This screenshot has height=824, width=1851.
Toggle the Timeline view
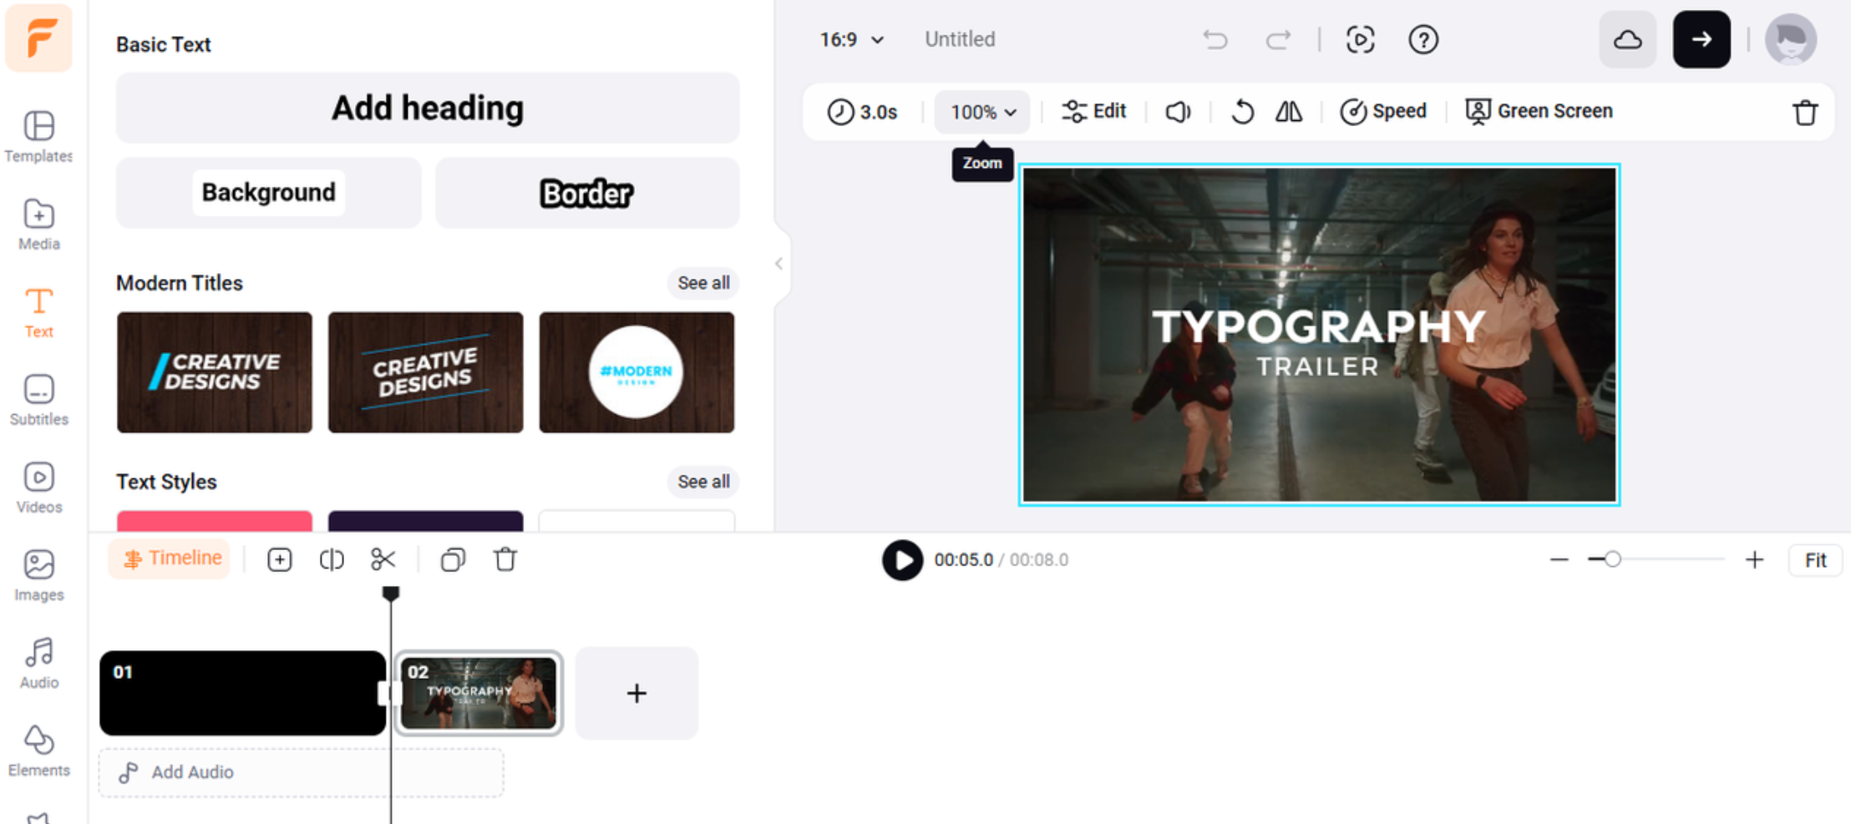point(169,558)
